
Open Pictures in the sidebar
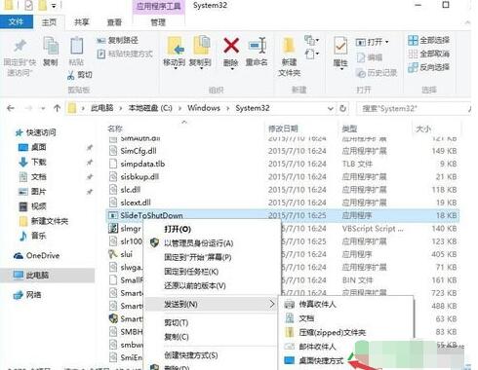[32, 192]
